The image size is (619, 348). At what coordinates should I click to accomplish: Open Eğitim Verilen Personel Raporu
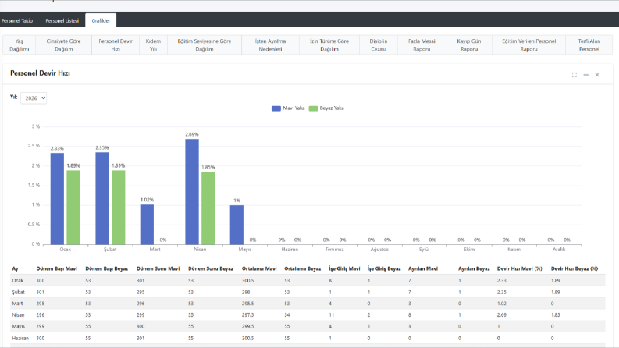pos(528,45)
